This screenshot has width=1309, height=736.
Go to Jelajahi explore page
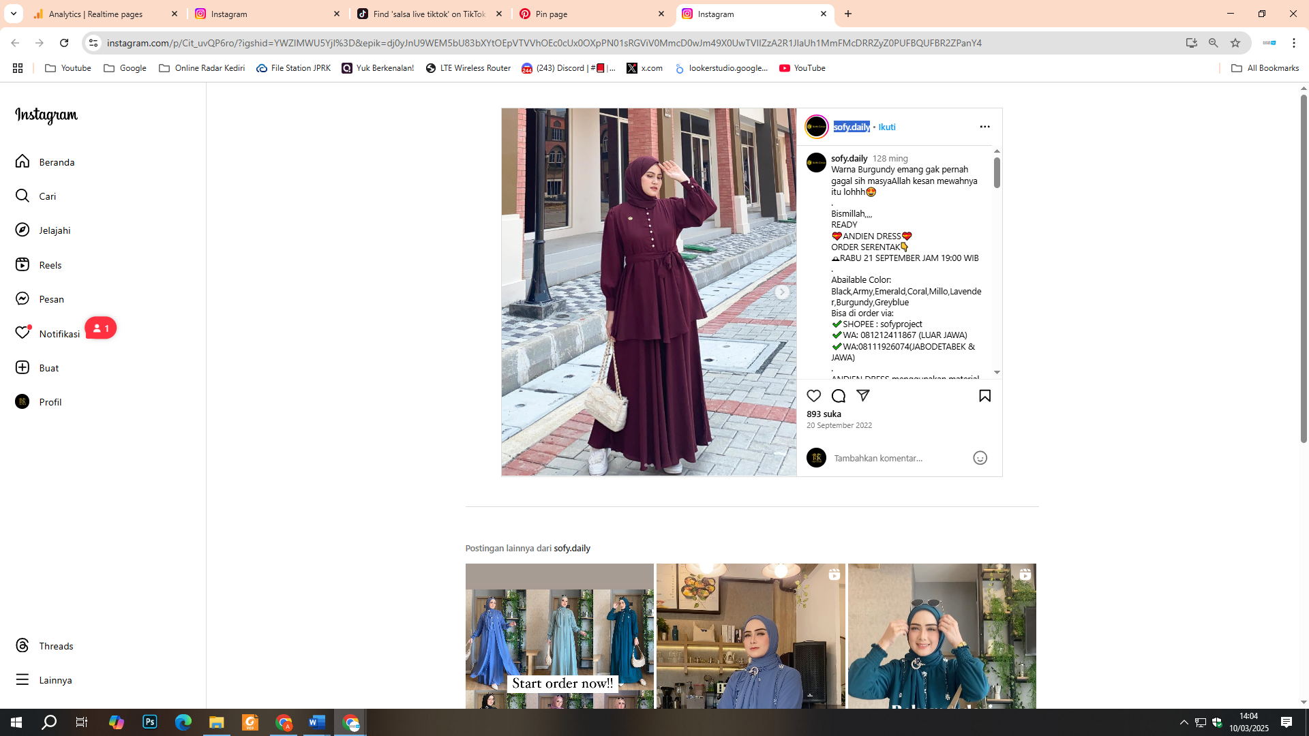point(43,230)
